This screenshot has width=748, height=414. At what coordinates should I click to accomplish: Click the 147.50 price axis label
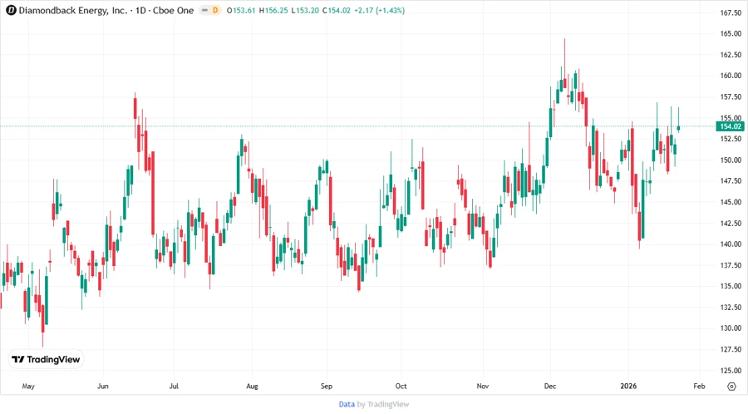click(731, 180)
